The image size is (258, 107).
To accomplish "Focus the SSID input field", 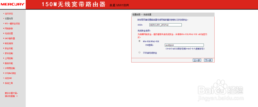I will pos(166,25).
